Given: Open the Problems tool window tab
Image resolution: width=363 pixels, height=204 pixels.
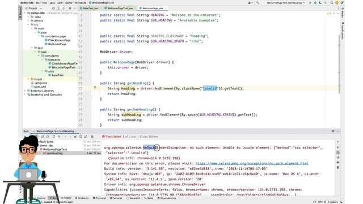Looking at the screenshot, I should tap(82, 198).
